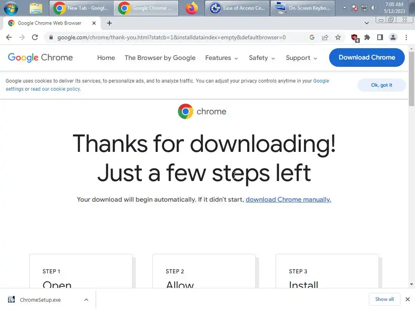Open a new tab with plus button
Viewport: 415px width, 311px height.
tap(109, 23)
